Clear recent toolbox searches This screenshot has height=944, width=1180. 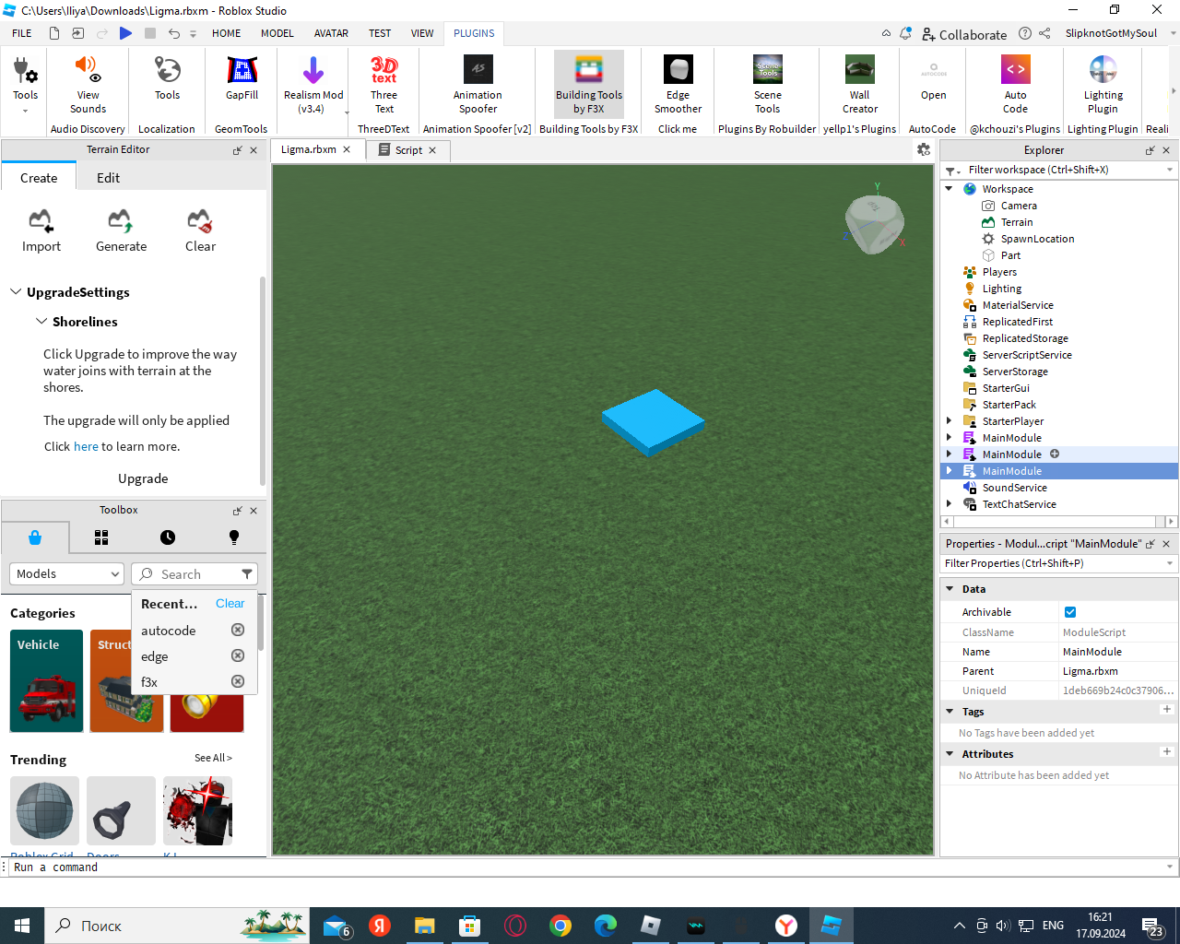(x=230, y=603)
